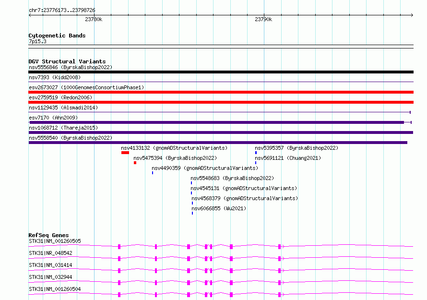Click the nsv6066855 (Wu2021) blue marker
This screenshot has height=300, width=427.
pos(192,213)
